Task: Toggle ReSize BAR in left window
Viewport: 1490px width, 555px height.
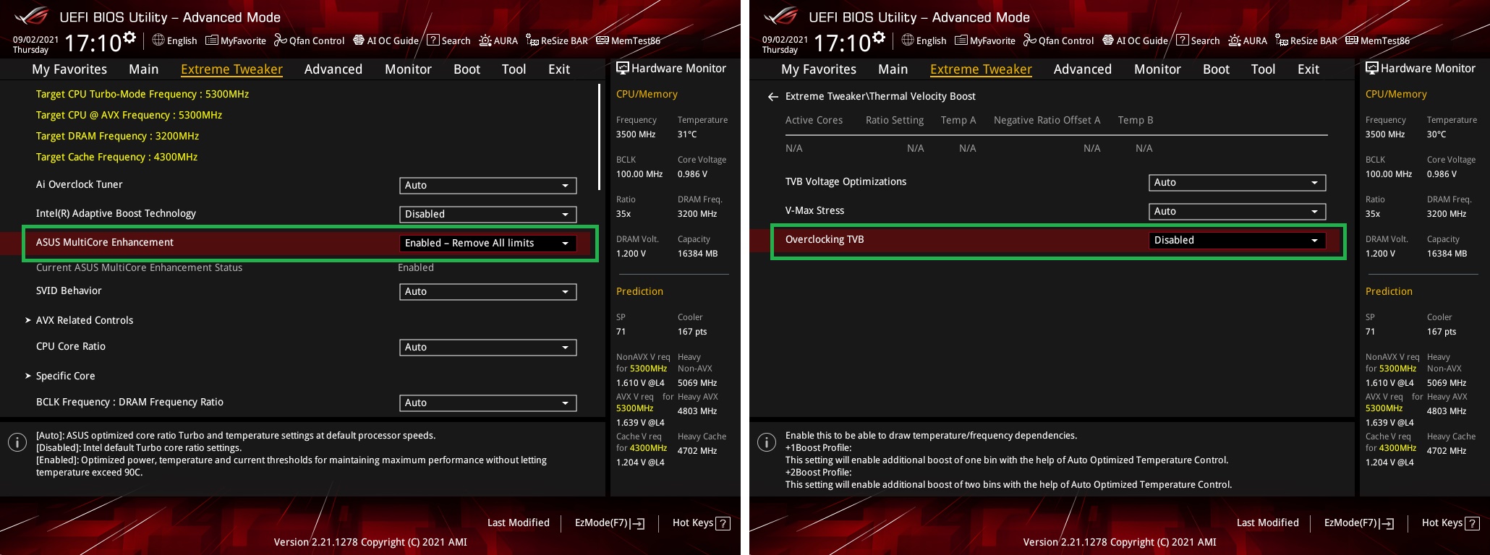Action: (x=557, y=40)
